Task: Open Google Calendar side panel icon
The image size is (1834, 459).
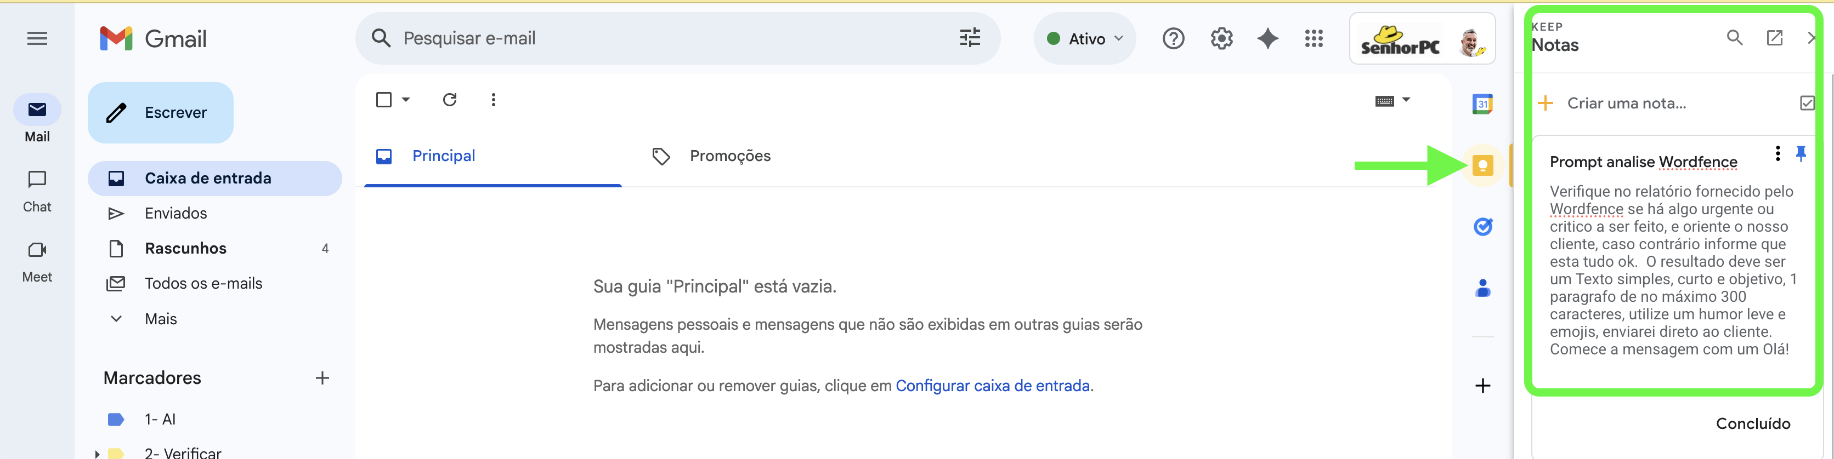Action: click(x=1482, y=104)
